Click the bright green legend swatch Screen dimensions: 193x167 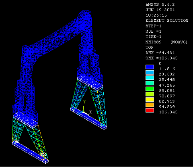[x=150, y=89]
